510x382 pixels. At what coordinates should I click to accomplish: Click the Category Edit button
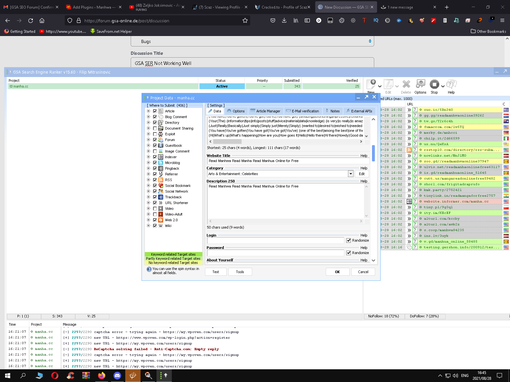pos(362,174)
